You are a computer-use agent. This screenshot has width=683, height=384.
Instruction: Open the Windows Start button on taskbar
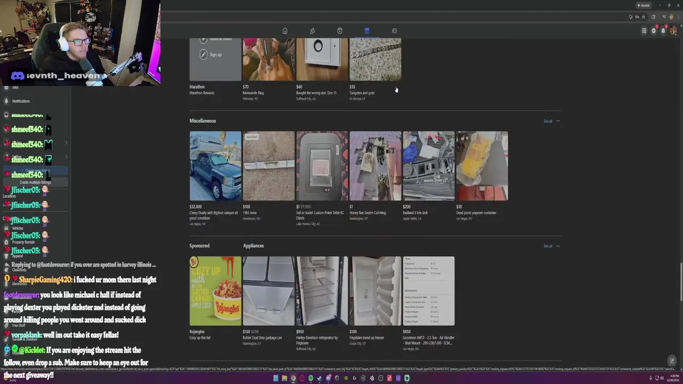point(276,379)
